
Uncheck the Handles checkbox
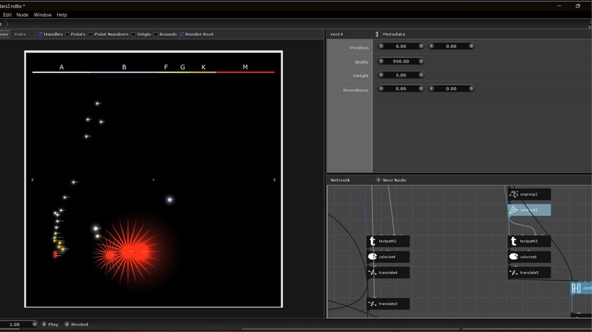coord(40,34)
